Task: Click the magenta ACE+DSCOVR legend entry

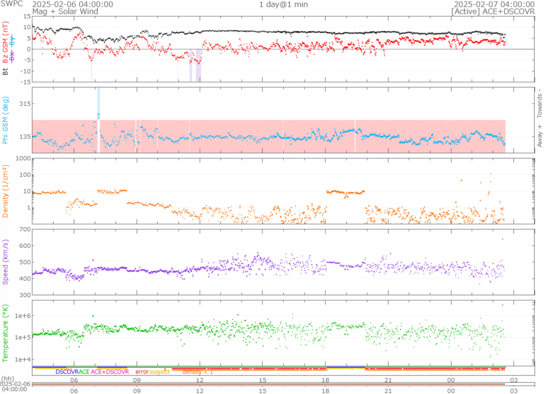Action: point(110,372)
